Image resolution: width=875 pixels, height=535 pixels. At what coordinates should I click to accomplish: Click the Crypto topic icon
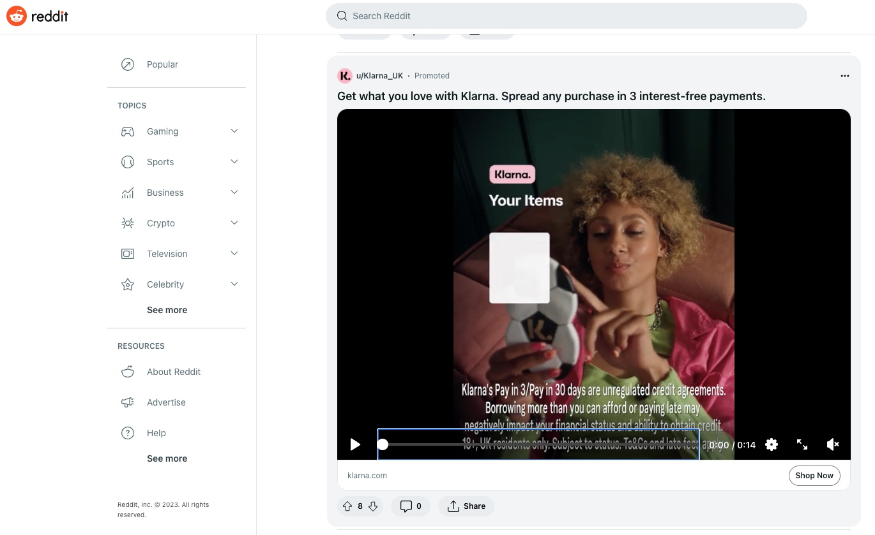coord(128,223)
